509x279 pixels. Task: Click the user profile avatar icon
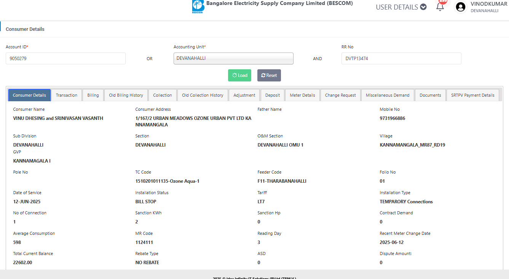point(461,7)
